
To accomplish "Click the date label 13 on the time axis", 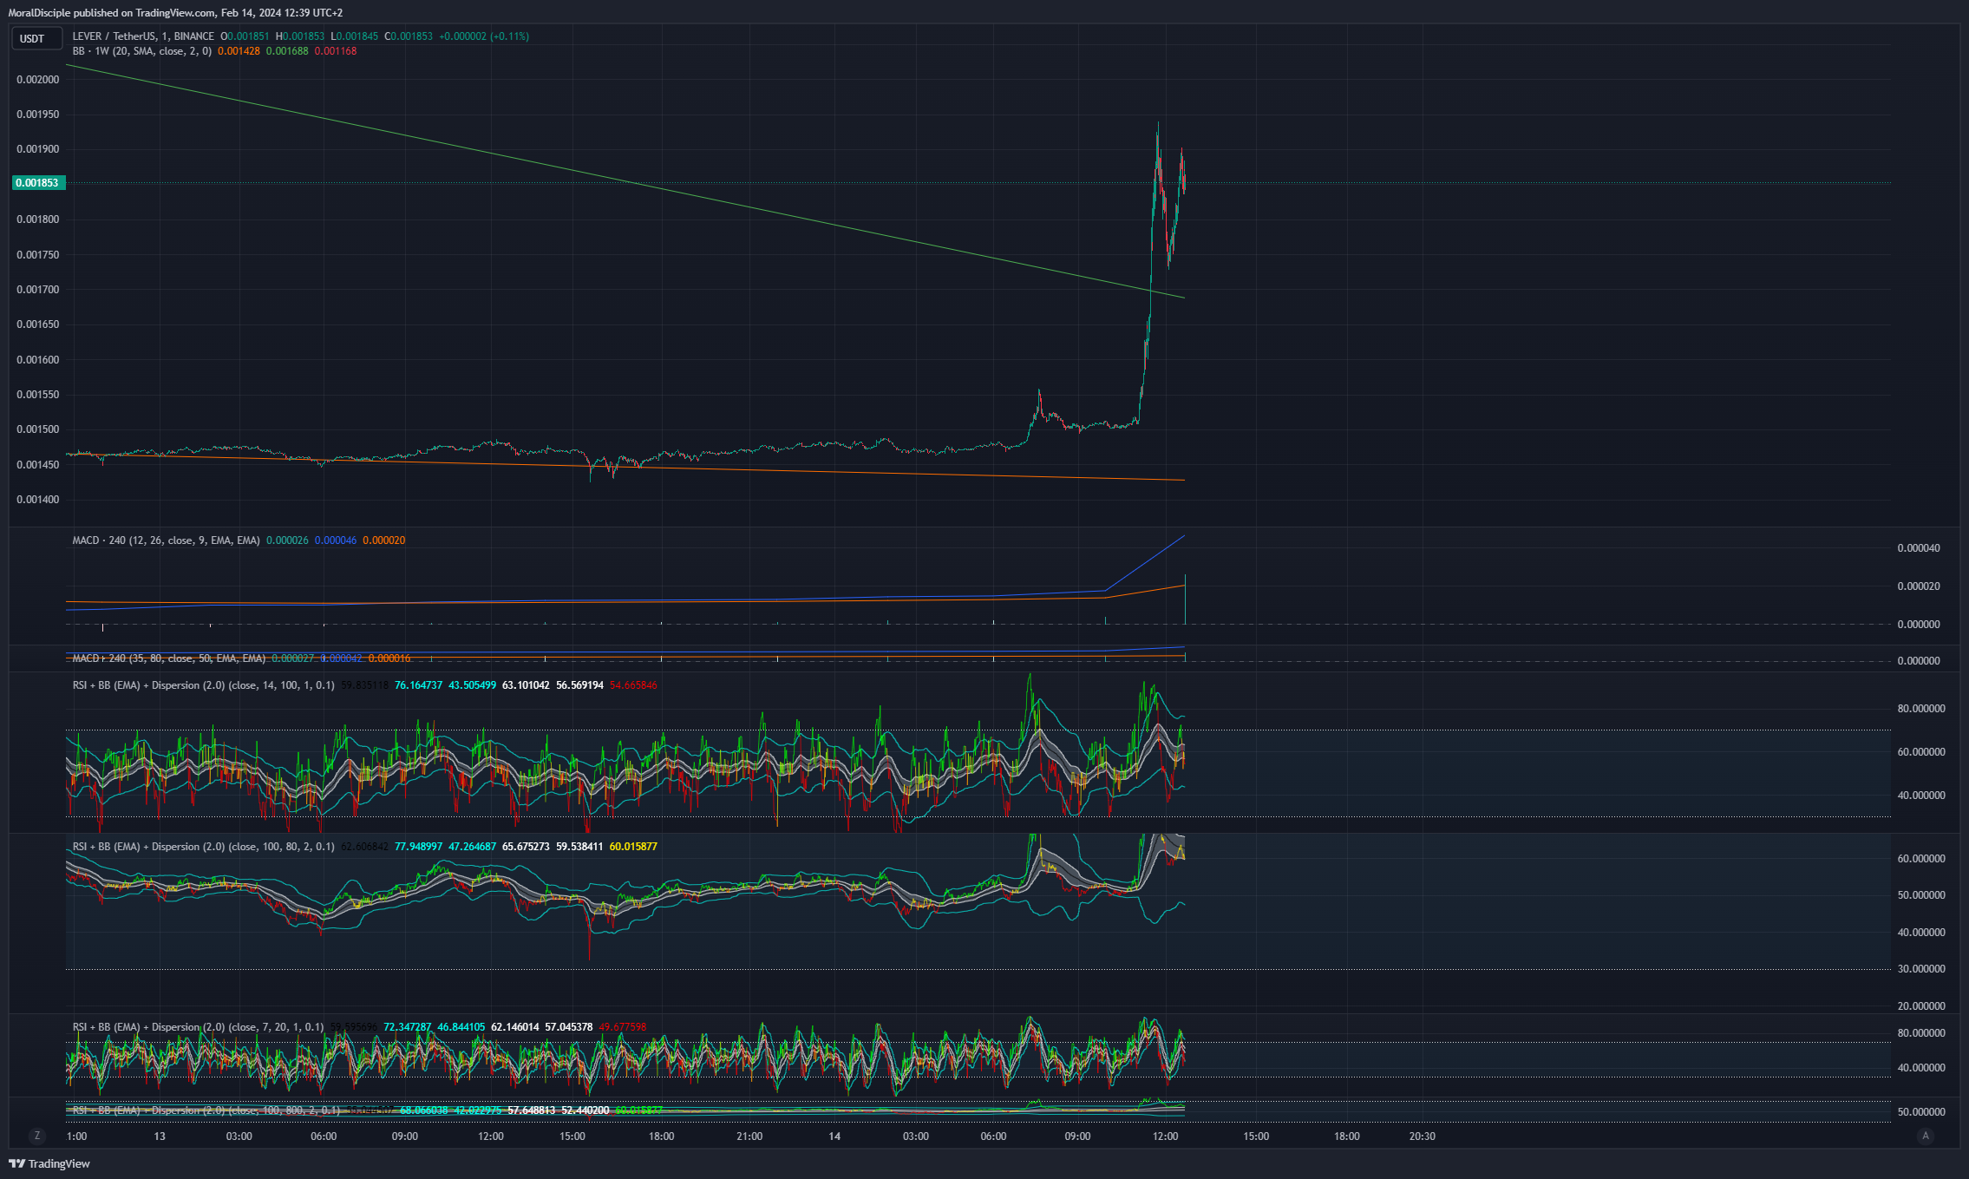I will pyautogui.click(x=160, y=1136).
